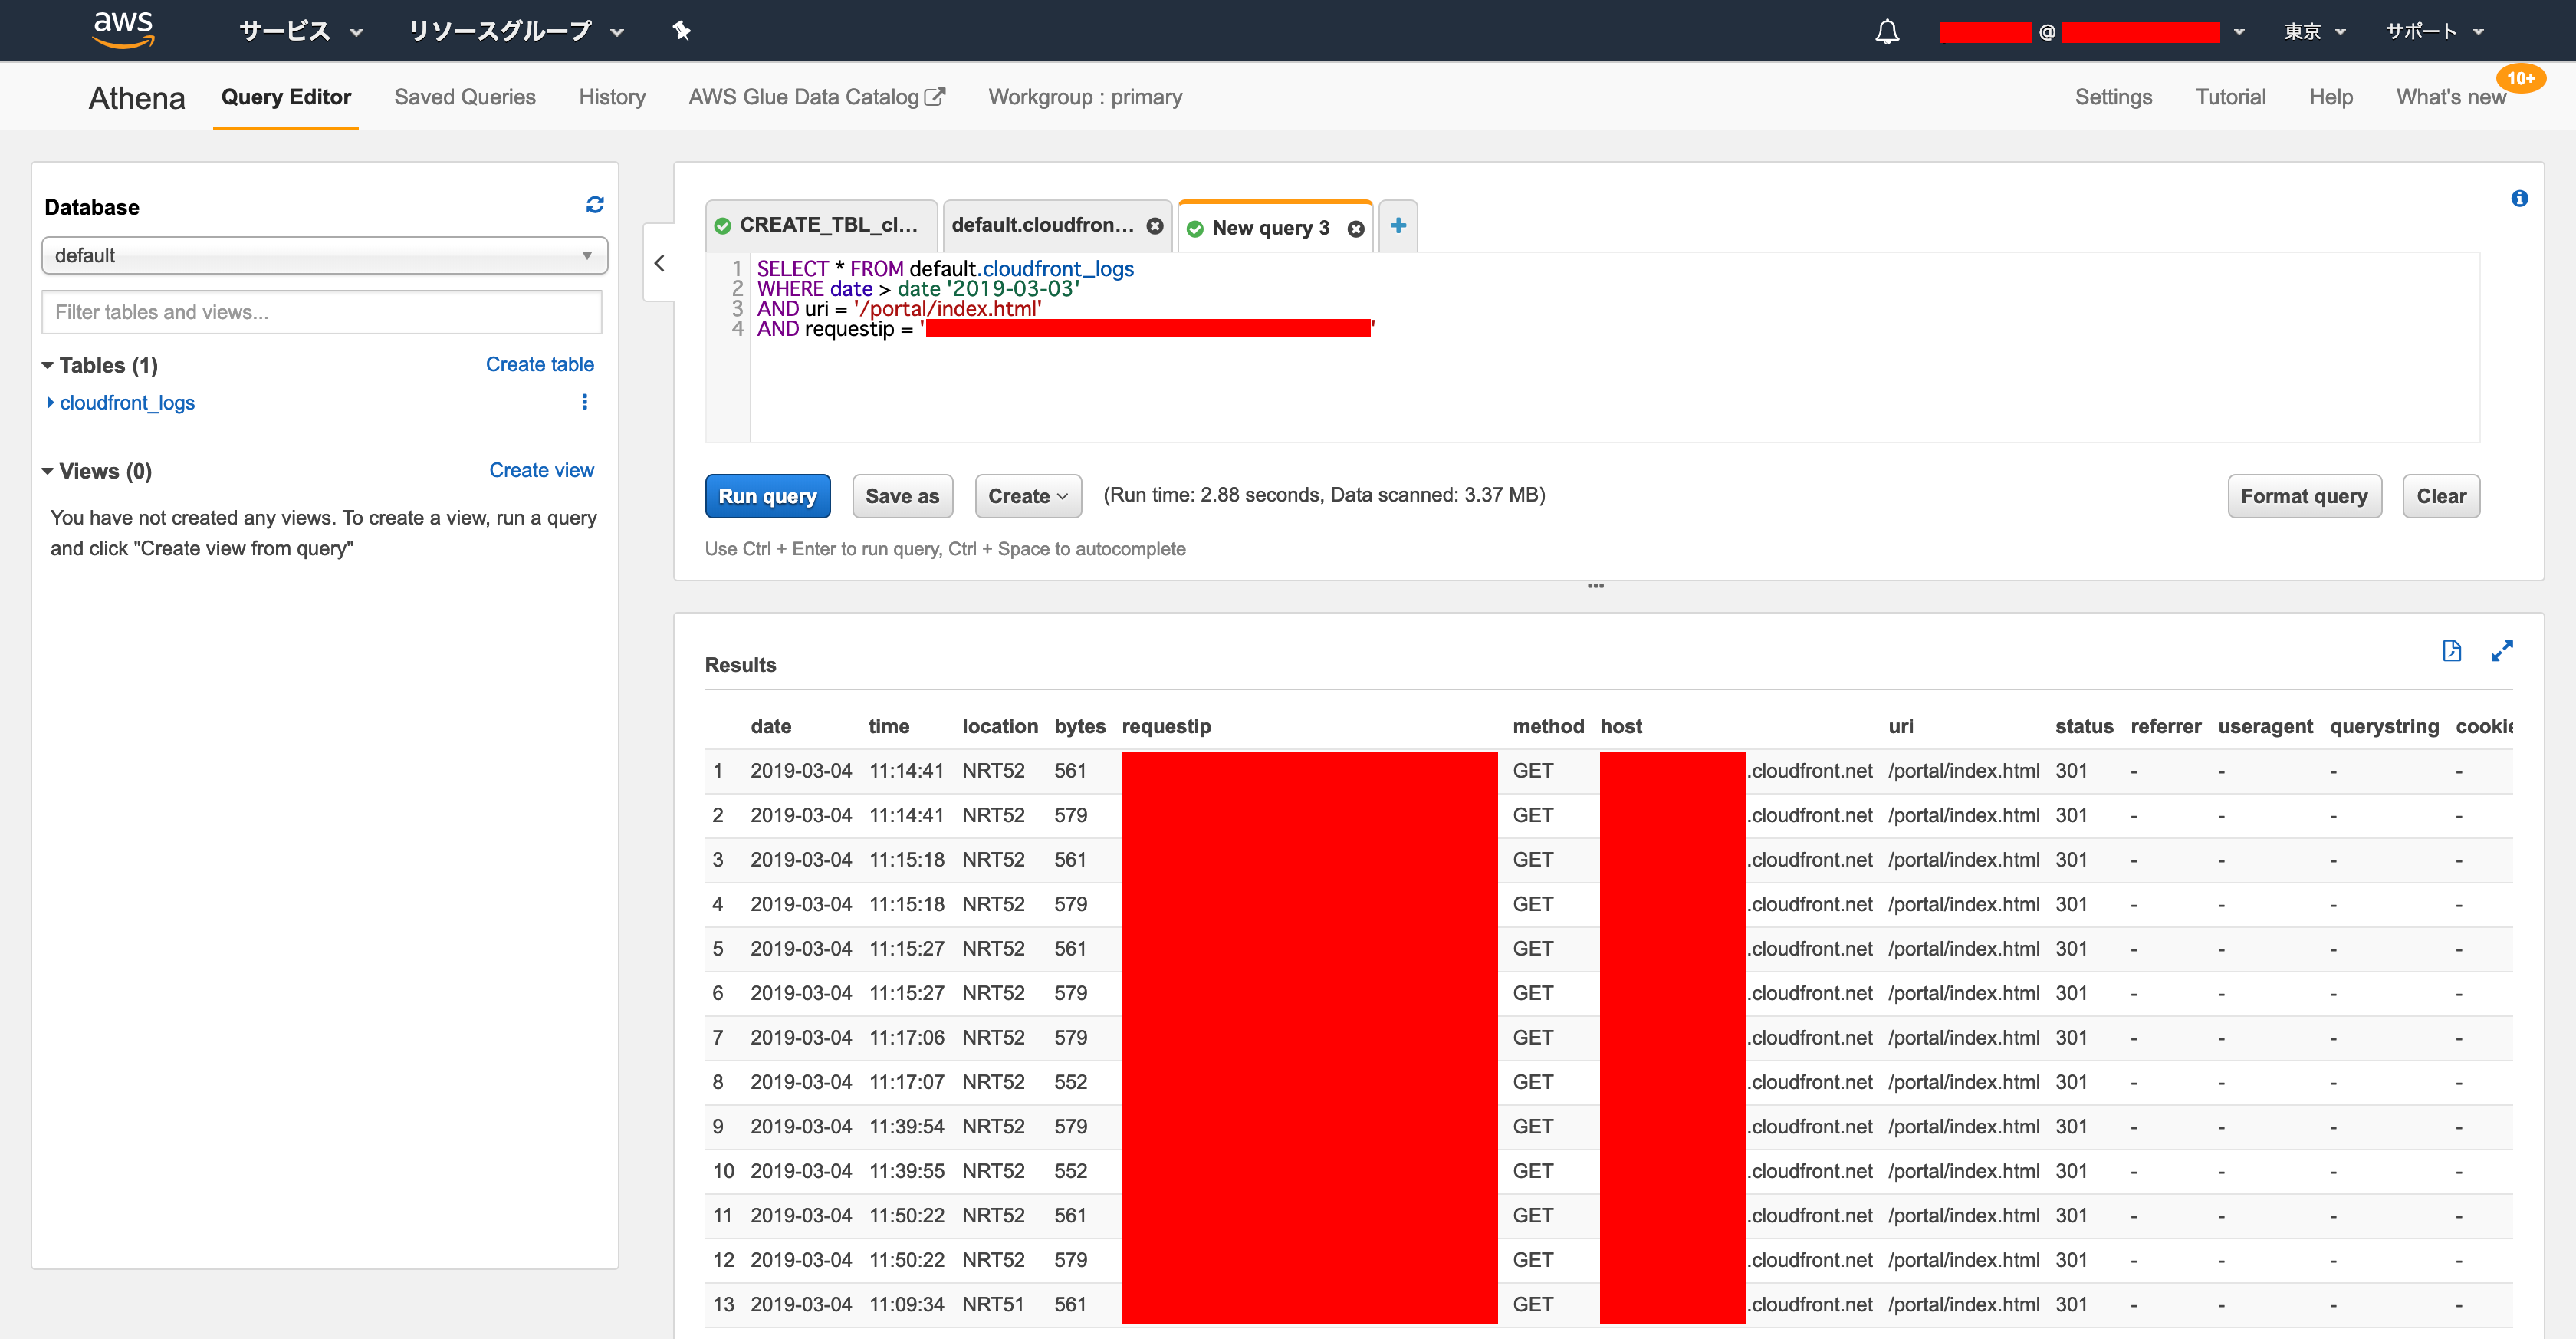2576x1339 pixels.
Task: Open cloudfront_logs table options menu dots
Action: click(x=585, y=402)
